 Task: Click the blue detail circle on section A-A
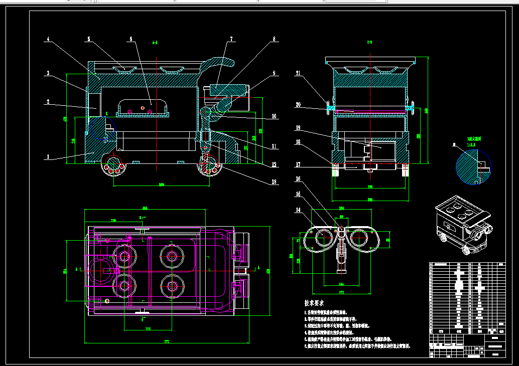point(103,128)
